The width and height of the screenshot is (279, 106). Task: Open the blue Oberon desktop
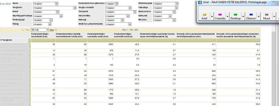click(251, 16)
